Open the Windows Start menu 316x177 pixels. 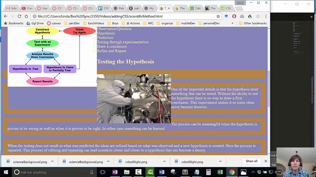point(5,172)
